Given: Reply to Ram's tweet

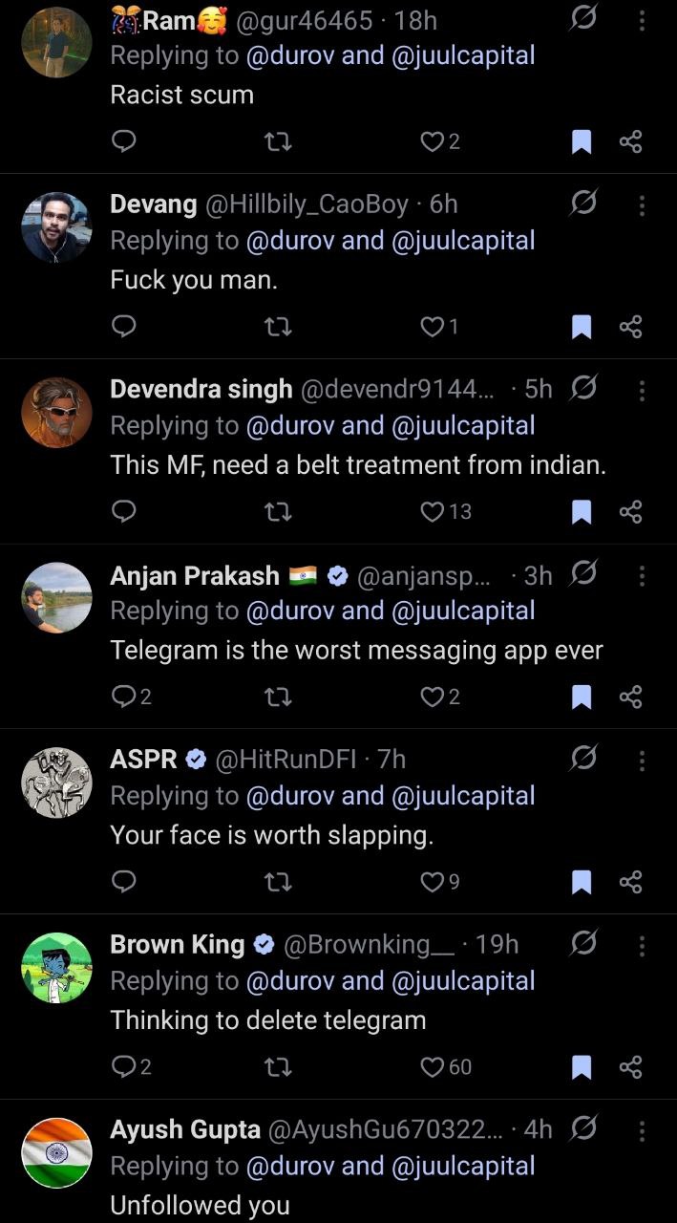Looking at the screenshot, I should click(124, 141).
